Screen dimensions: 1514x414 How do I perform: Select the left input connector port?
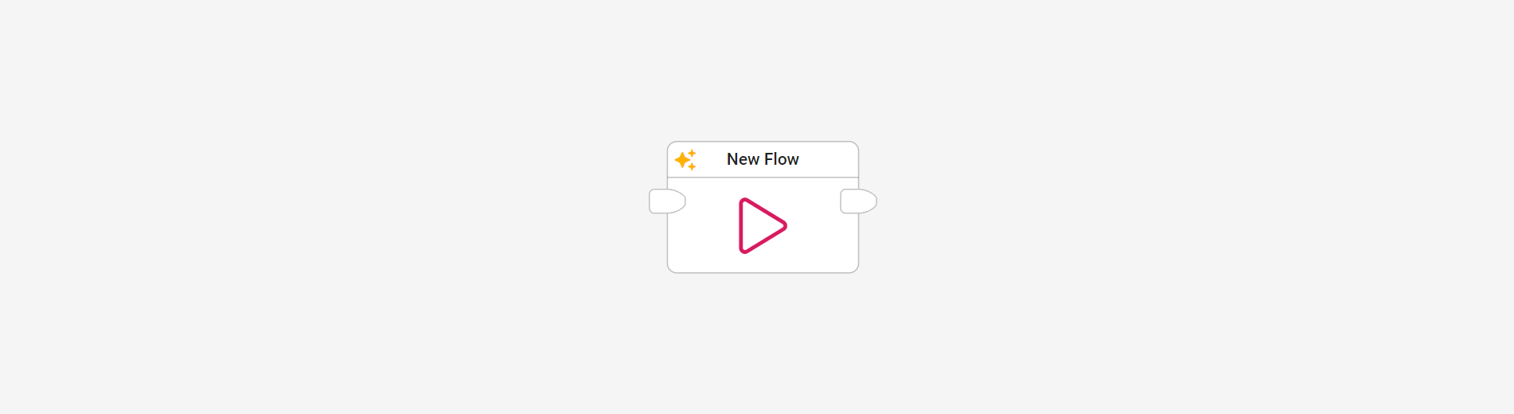point(667,201)
